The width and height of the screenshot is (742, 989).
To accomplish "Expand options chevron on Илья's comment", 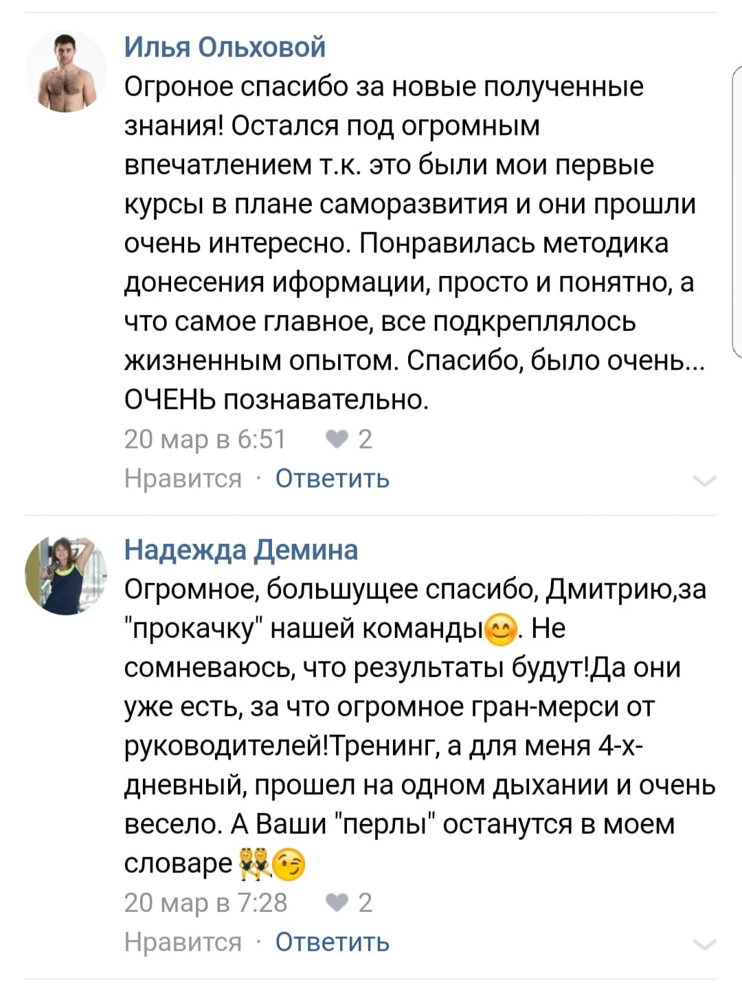I will pyautogui.click(x=706, y=480).
